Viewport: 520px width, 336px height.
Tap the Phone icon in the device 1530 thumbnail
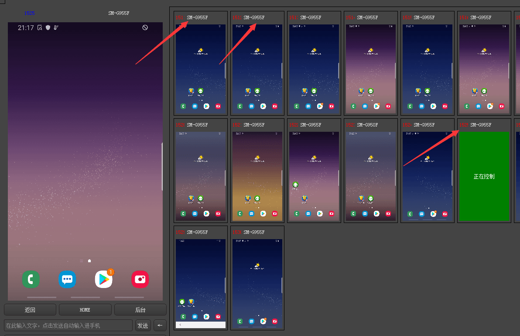pos(240,321)
